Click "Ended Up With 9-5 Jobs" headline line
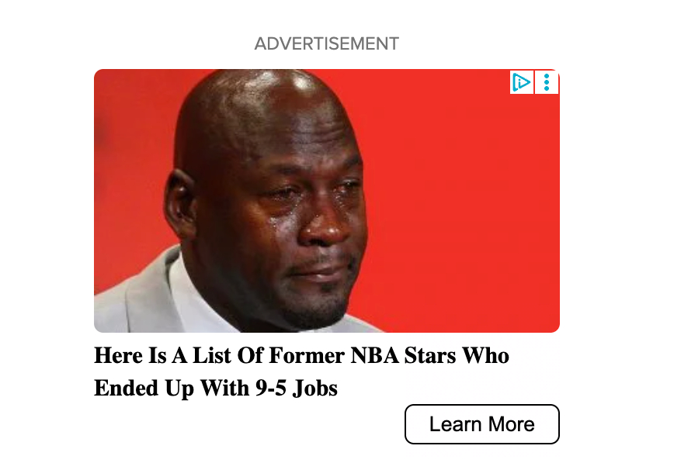Viewport: 674px width, 470px height. [x=216, y=389]
